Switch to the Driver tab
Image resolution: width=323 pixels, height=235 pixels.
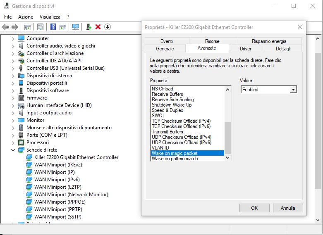(246, 49)
